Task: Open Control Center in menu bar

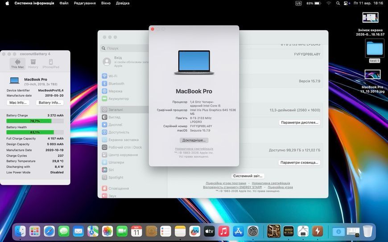Action: point(346,3)
